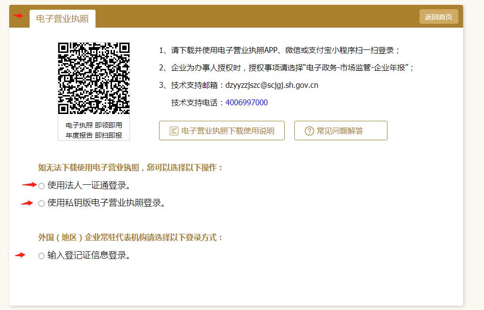Click the 如无法下载使用电子营业执照 heading text

coord(131,167)
